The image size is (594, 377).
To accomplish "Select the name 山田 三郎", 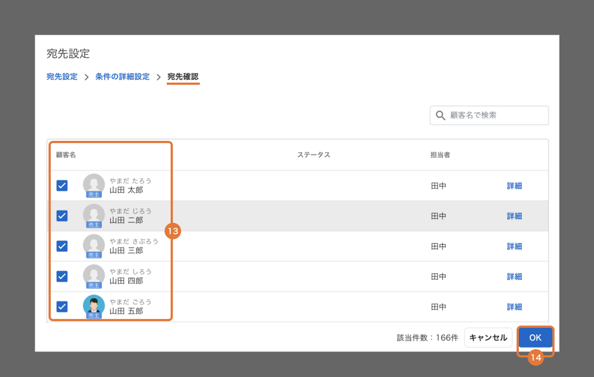I will pyautogui.click(x=126, y=251).
